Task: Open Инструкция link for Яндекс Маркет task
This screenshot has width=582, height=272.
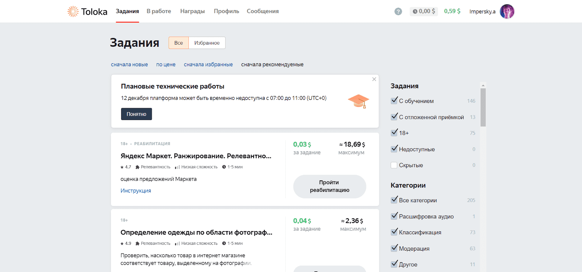Action: pos(136,191)
